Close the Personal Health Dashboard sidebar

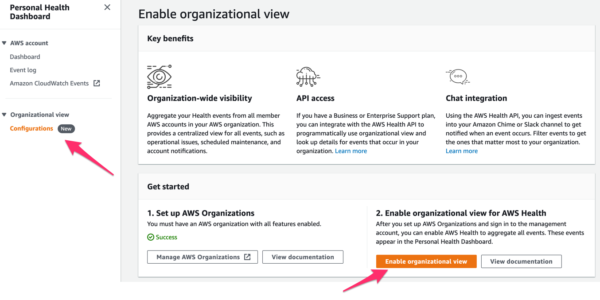107,7
